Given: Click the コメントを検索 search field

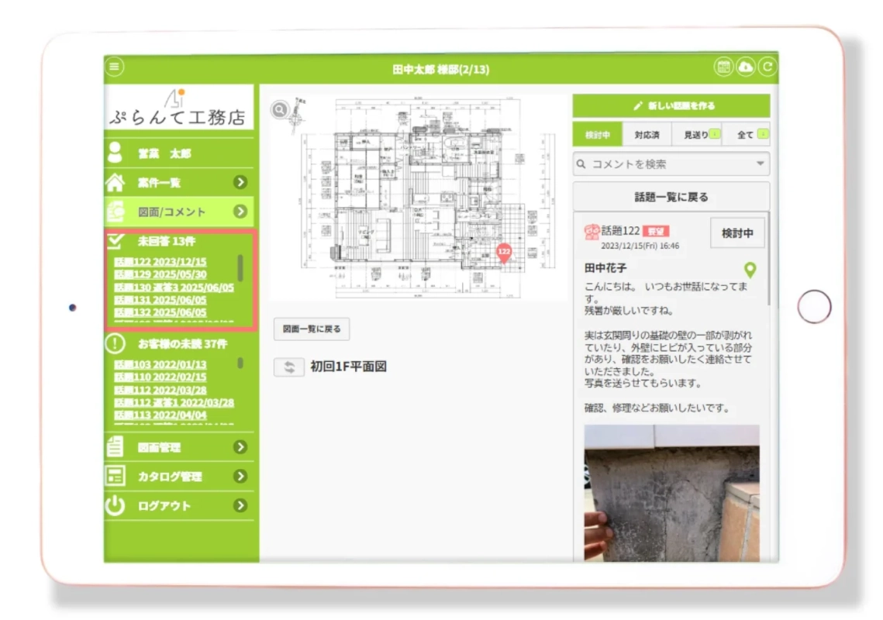Looking at the screenshot, I should click(671, 164).
